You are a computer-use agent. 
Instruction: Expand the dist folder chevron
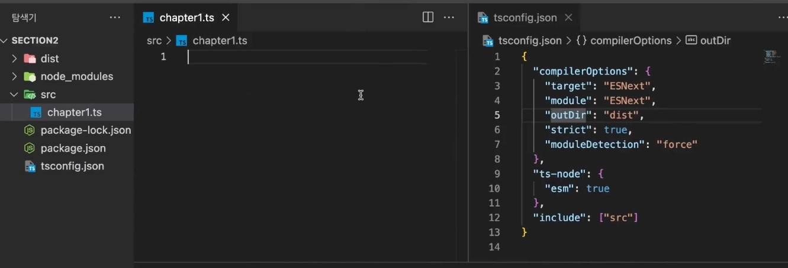click(x=15, y=59)
